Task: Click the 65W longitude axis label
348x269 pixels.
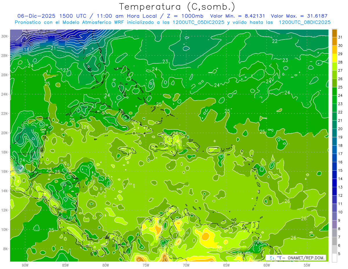Action: (226, 265)
